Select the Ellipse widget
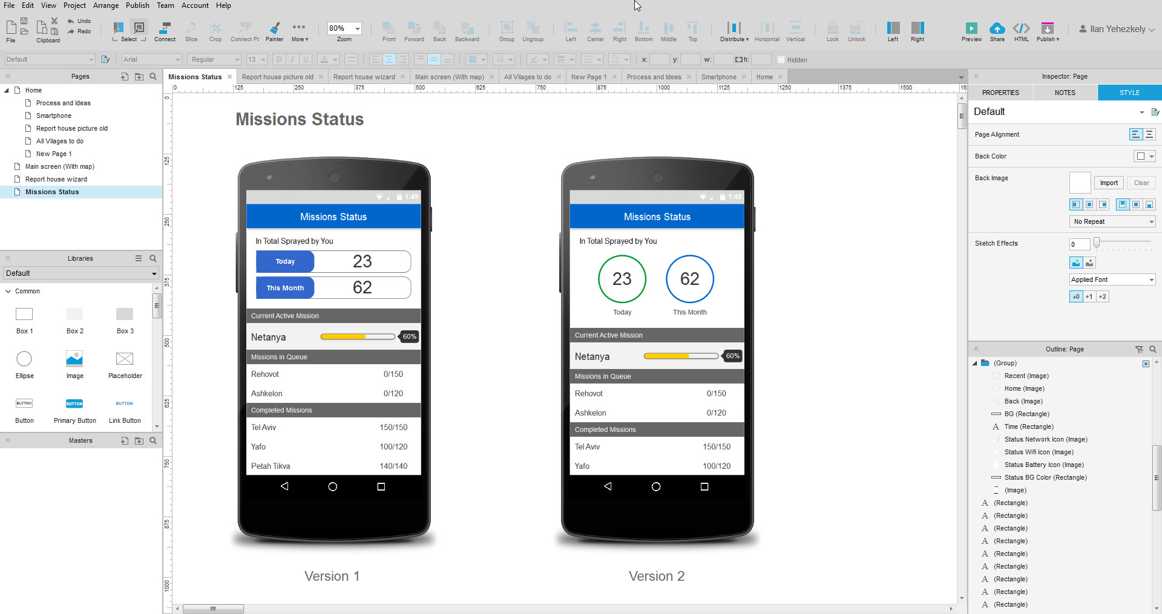 coord(24,365)
